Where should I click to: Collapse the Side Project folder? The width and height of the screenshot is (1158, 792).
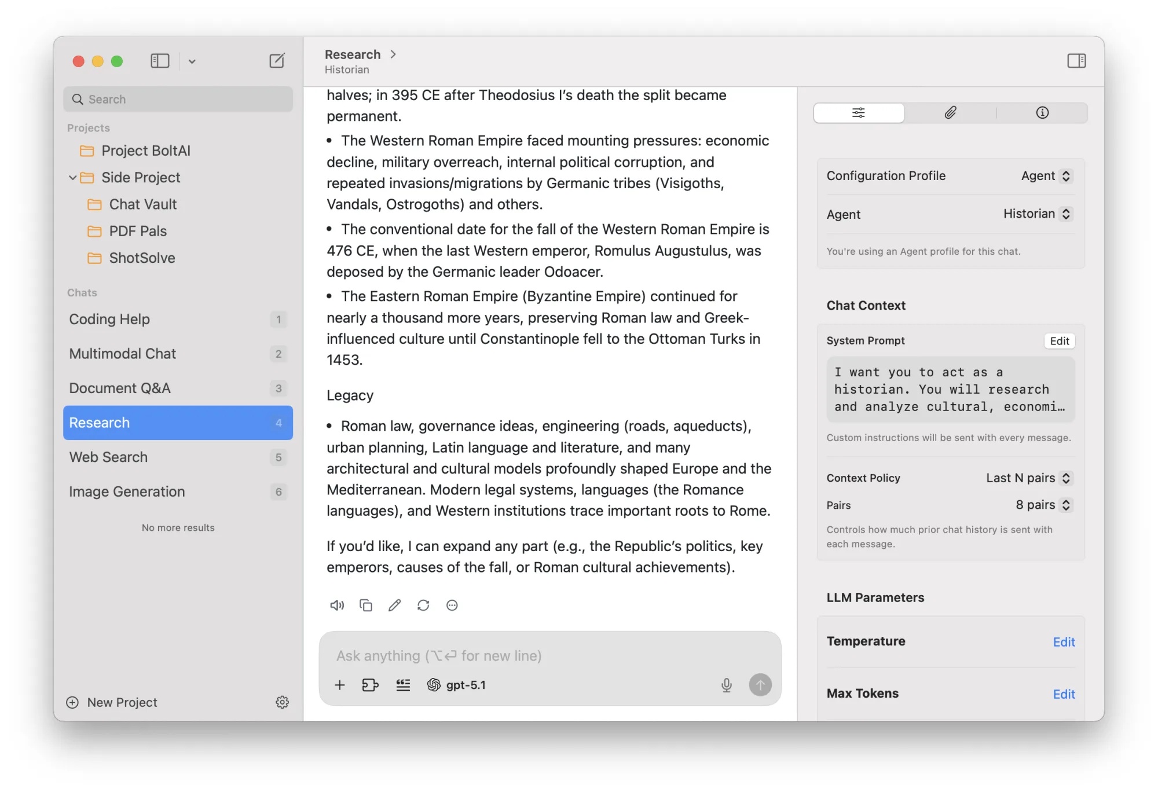click(x=72, y=178)
